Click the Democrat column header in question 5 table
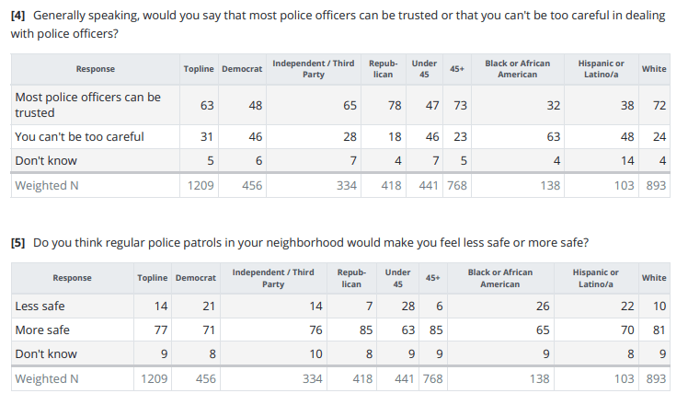This screenshot has width=688, height=405. pos(196,278)
